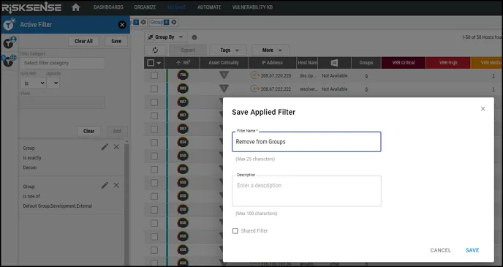The width and height of the screenshot is (503, 267).
Task: Open the globe system filters sidebar icon
Action: [x=10, y=60]
